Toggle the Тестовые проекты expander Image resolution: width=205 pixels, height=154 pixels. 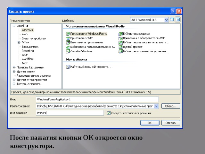point(14,84)
